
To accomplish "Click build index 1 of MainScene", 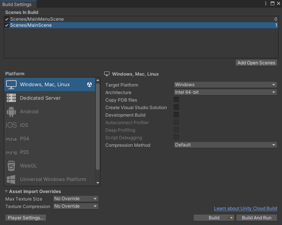I will [276, 25].
